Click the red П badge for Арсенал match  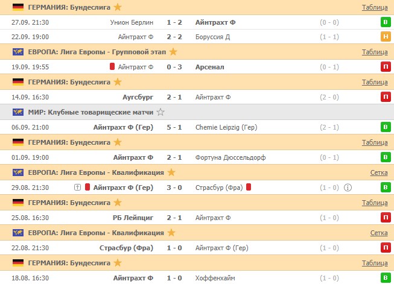(385, 67)
